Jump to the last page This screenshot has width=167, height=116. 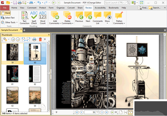[106, 112]
